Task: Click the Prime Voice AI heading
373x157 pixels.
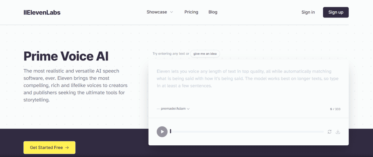Action: pos(66,56)
